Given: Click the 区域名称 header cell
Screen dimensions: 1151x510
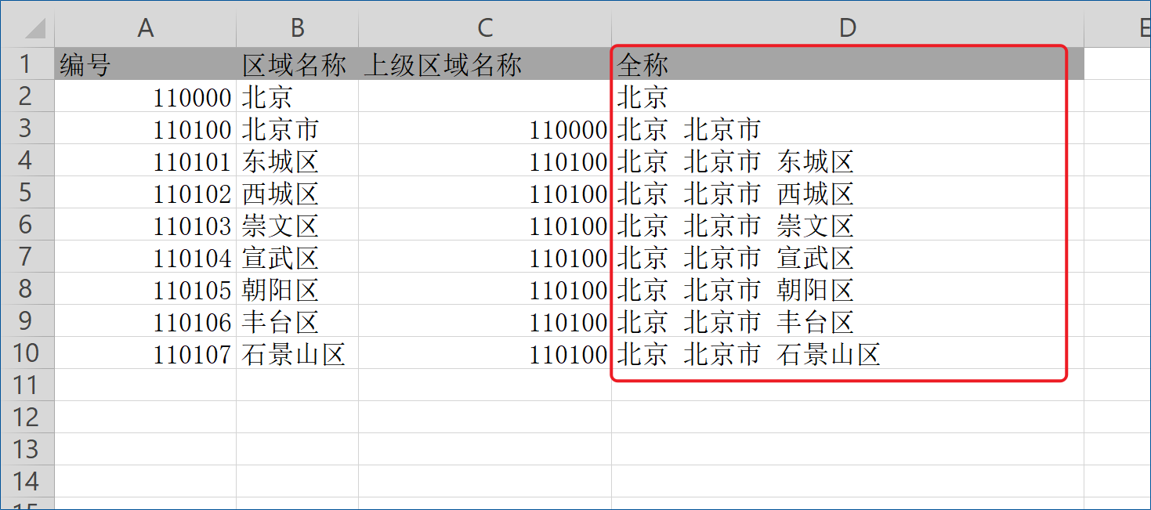Looking at the screenshot, I should [297, 63].
